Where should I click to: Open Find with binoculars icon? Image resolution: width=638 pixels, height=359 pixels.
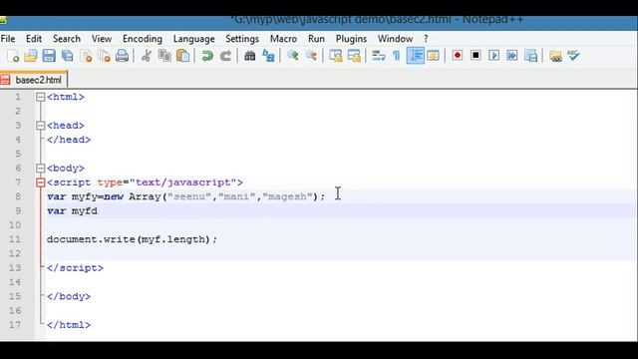[x=250, y=56]
